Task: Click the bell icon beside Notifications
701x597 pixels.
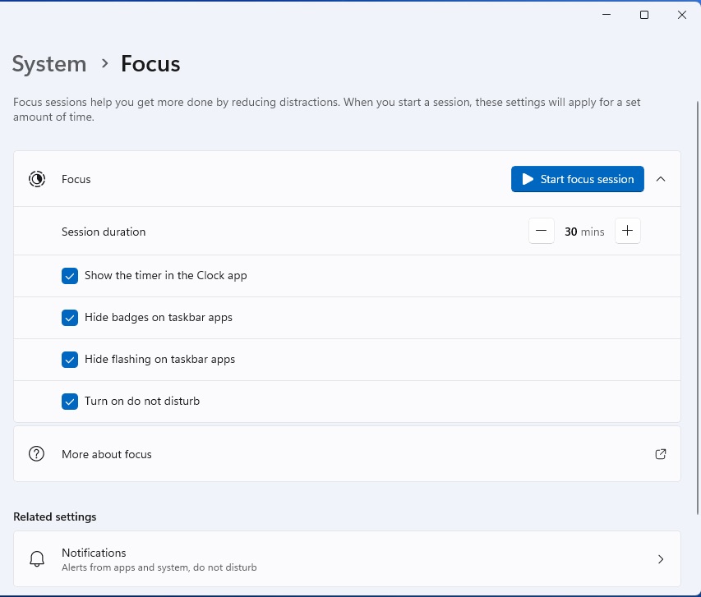Action: (37, 559)
